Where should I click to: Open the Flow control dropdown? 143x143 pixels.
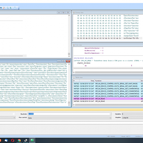pyautogui.click(x=110, y=118)
